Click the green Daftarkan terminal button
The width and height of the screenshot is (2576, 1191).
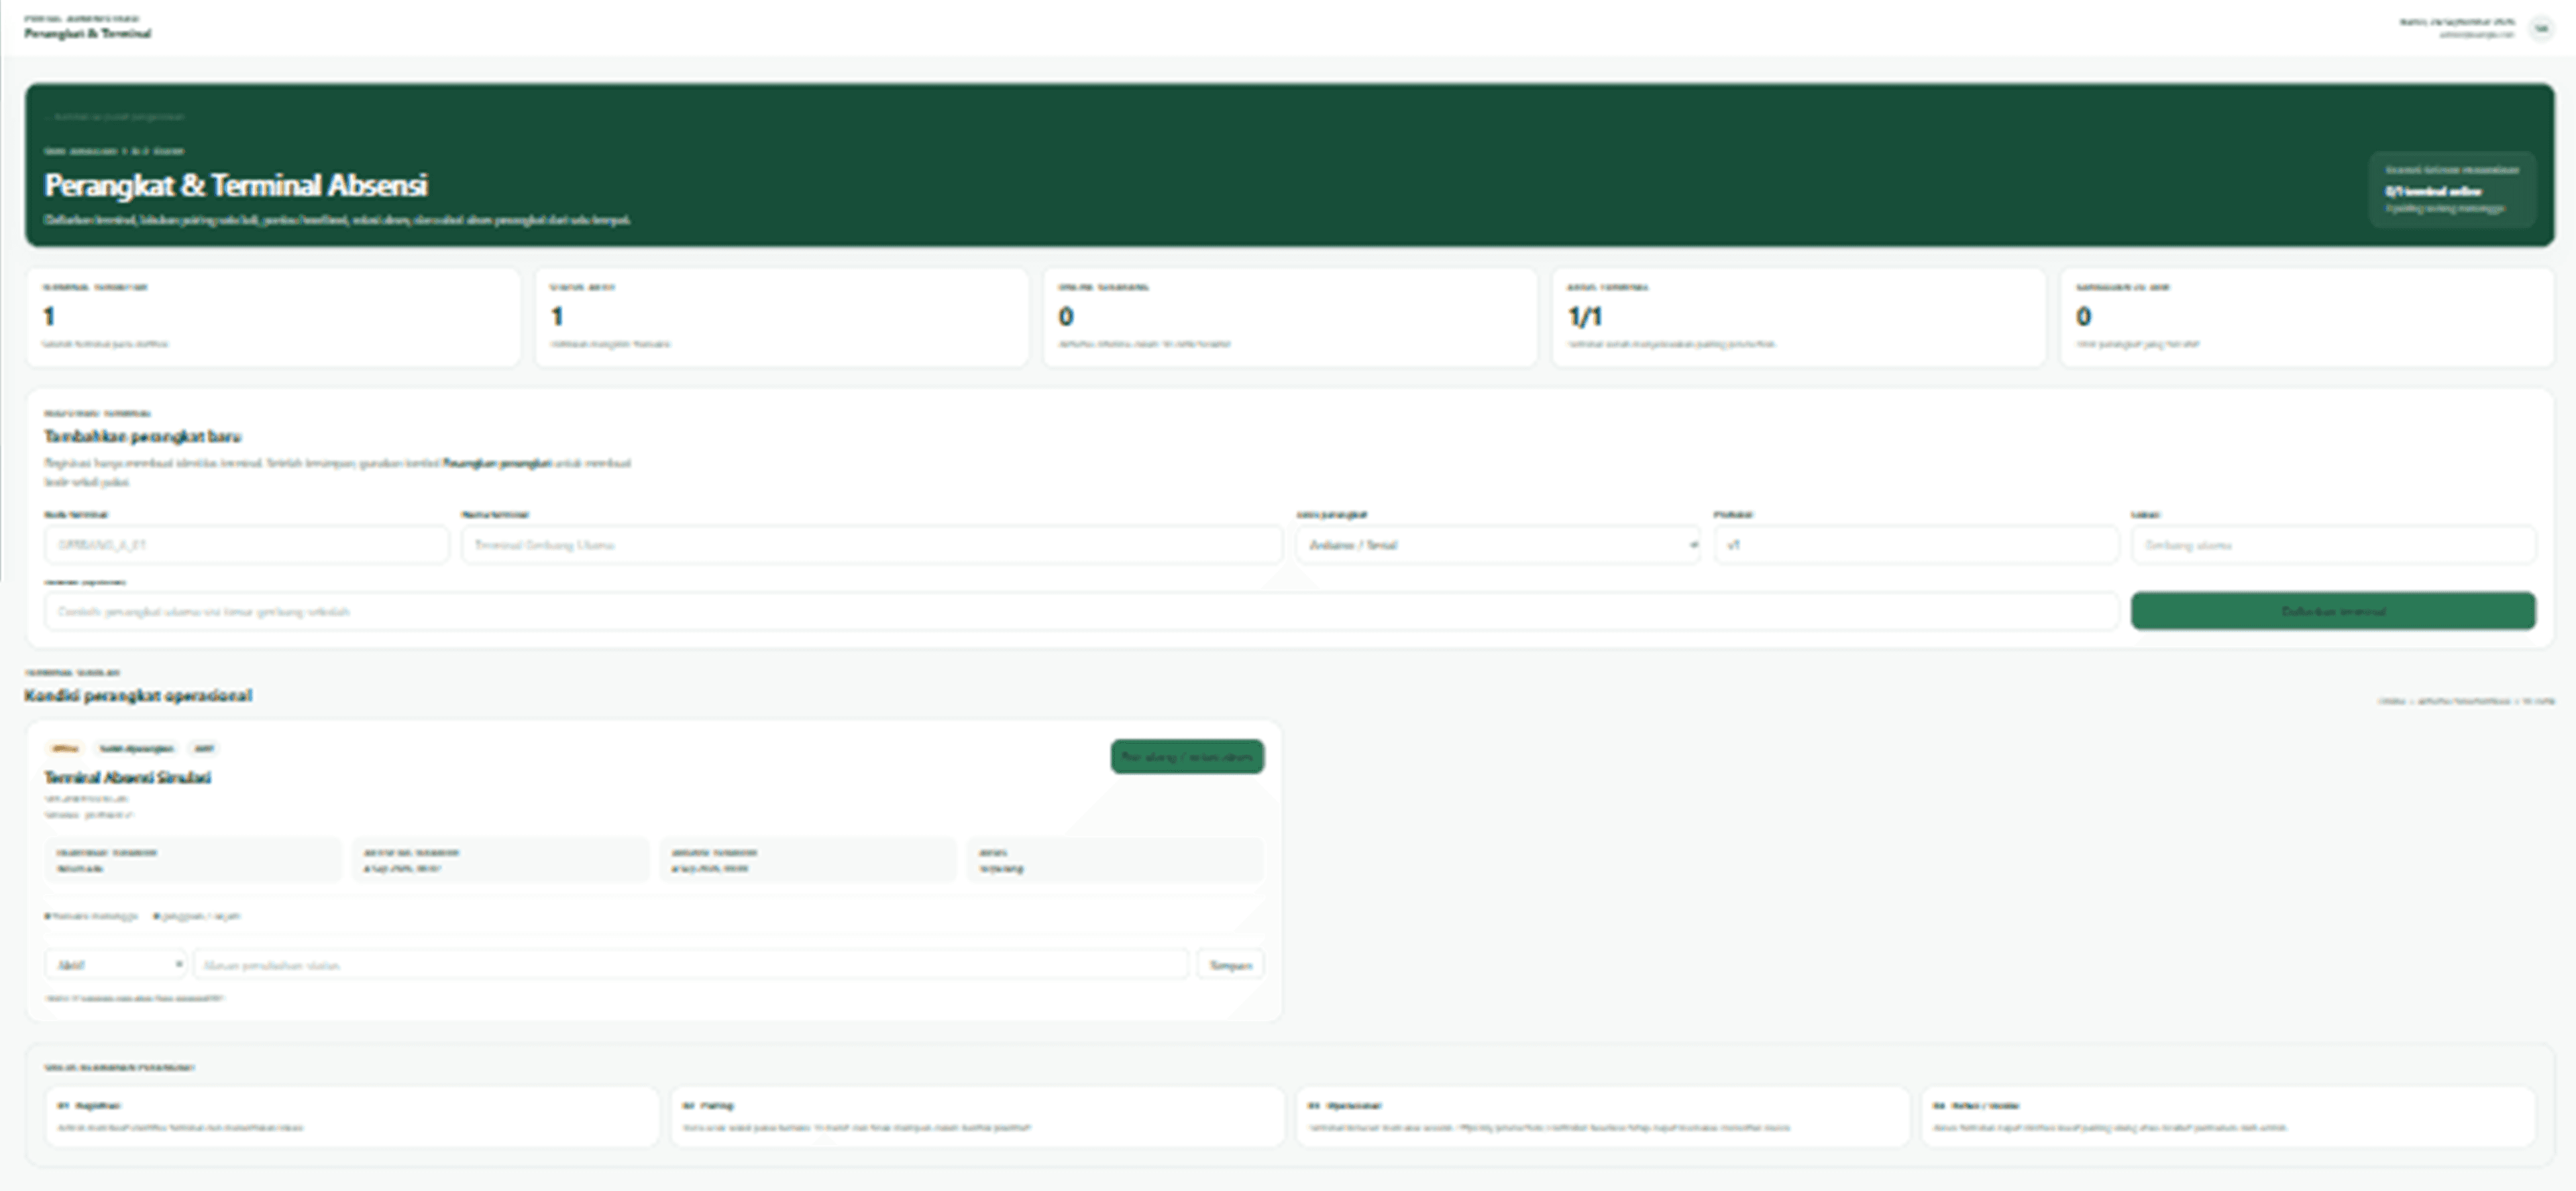click(x=2333, y=611)
